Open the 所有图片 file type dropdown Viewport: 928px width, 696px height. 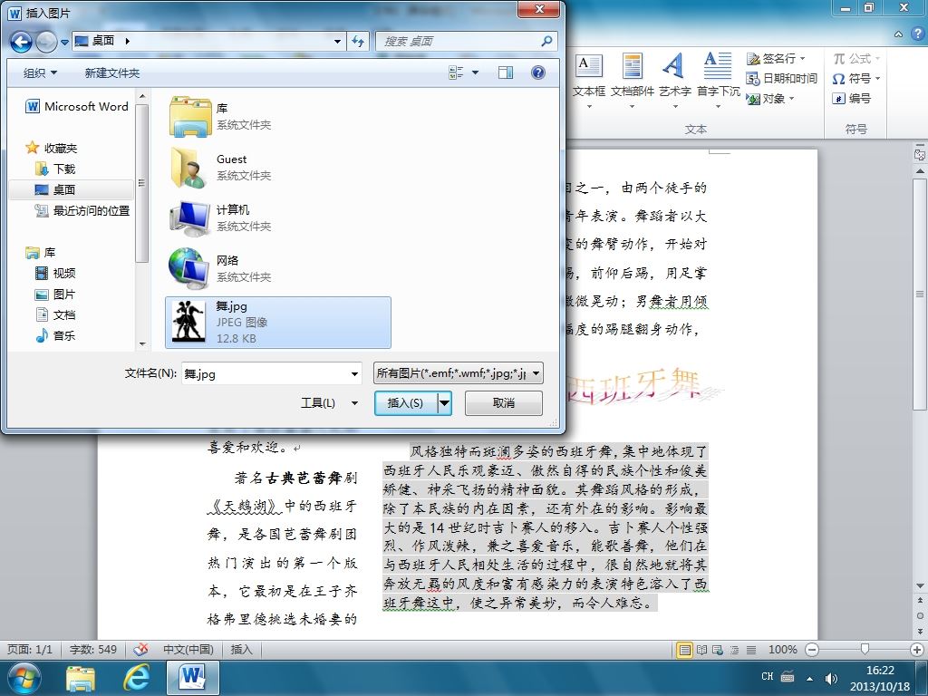(x=458, y=373)
